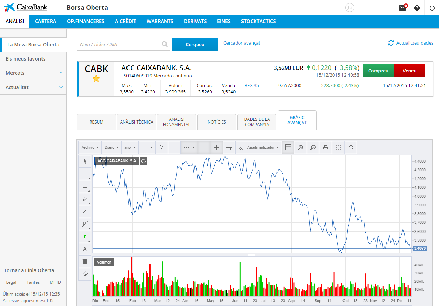
Task: Select the text annotation tool
Action: tap(85, 249)
